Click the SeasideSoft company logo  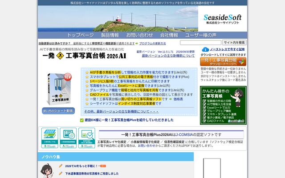[x=223, y=19]
